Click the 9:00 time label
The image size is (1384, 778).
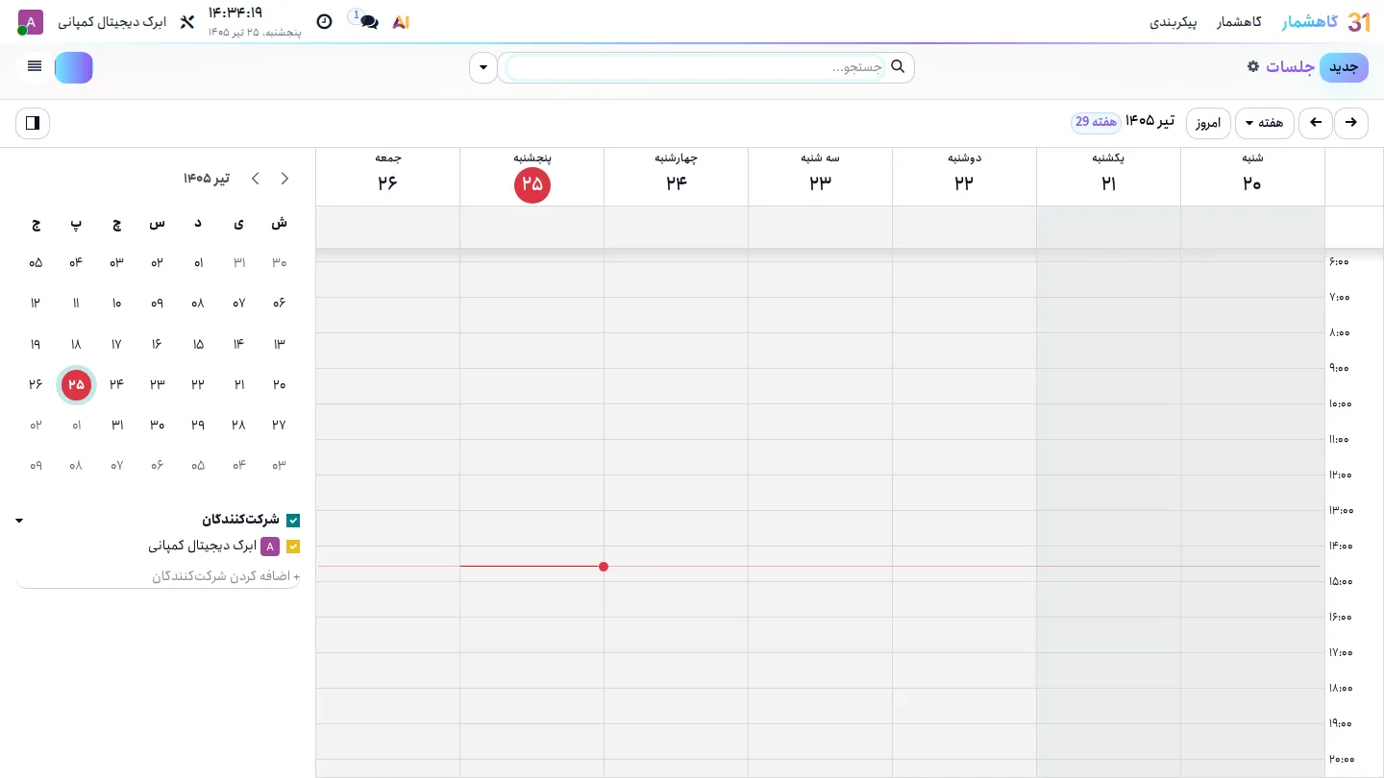(1340, 368)
